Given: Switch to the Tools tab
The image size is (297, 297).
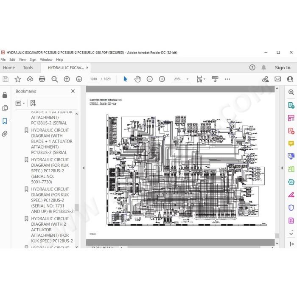Looking at the screenshot, I should coord(28,67).
